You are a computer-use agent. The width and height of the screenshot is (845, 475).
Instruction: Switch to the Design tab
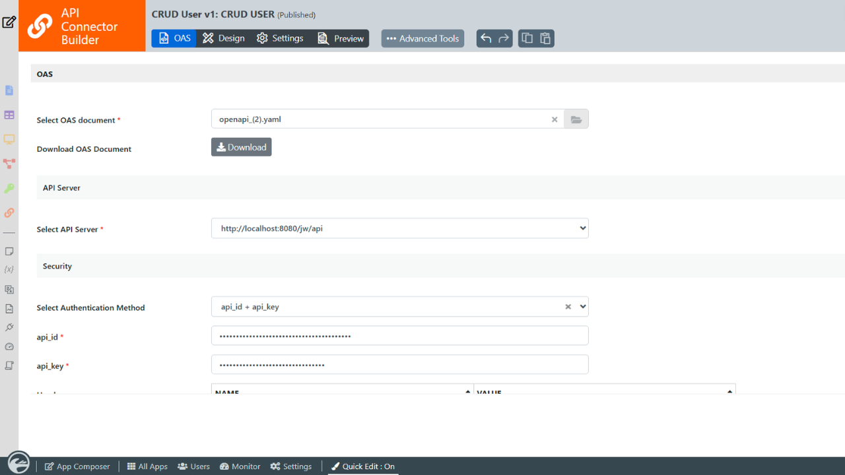coord(224,38)
